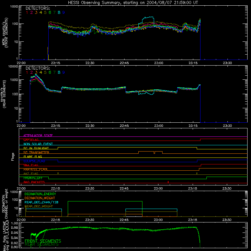
Task: Click the red BAD_PACKETS spike marker
Action: (168, 182)
